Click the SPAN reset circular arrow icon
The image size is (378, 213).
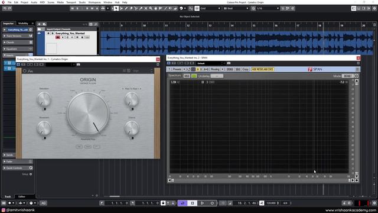189,69
